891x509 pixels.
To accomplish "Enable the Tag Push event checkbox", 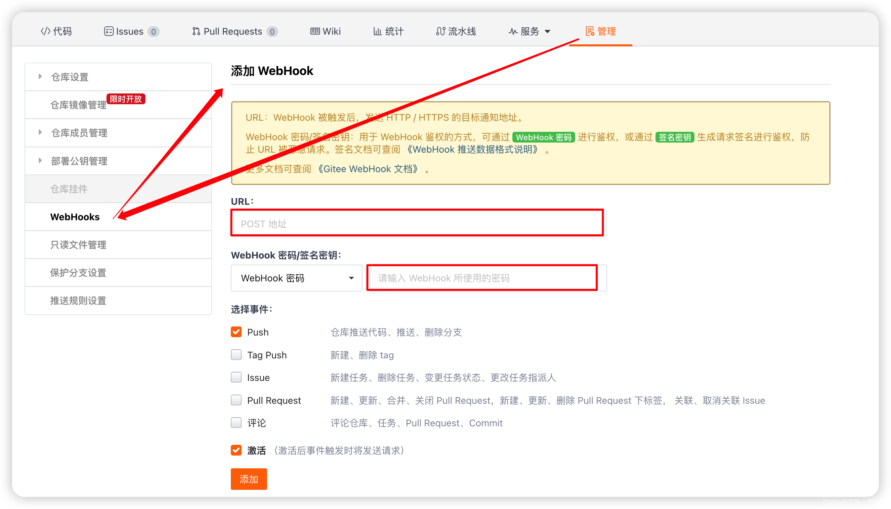I will pos(236,354).
